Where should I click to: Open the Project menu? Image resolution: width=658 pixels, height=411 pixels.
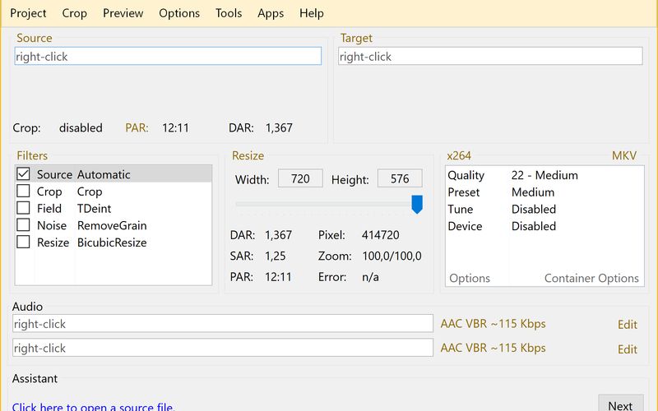click(28, 13)
